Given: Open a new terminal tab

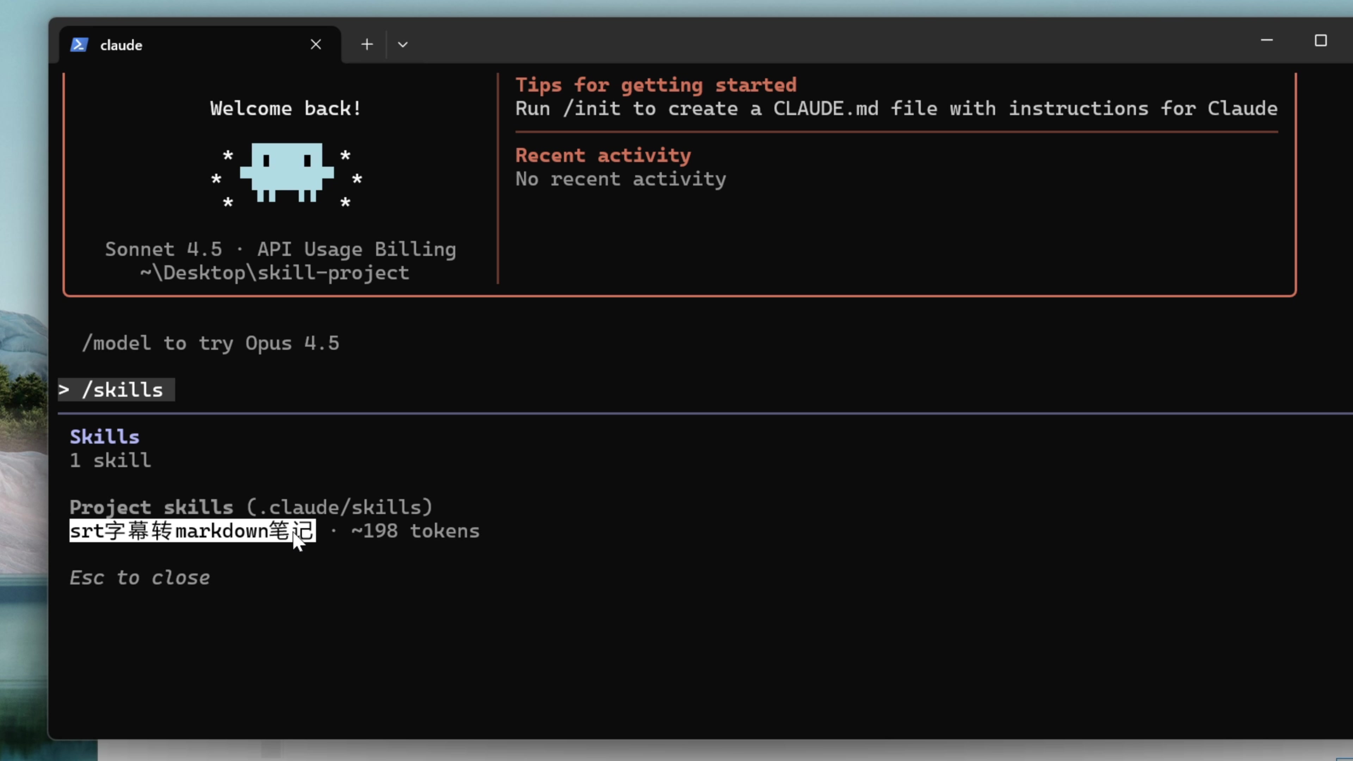Looking at the screenshot, I should pos(367,45).
